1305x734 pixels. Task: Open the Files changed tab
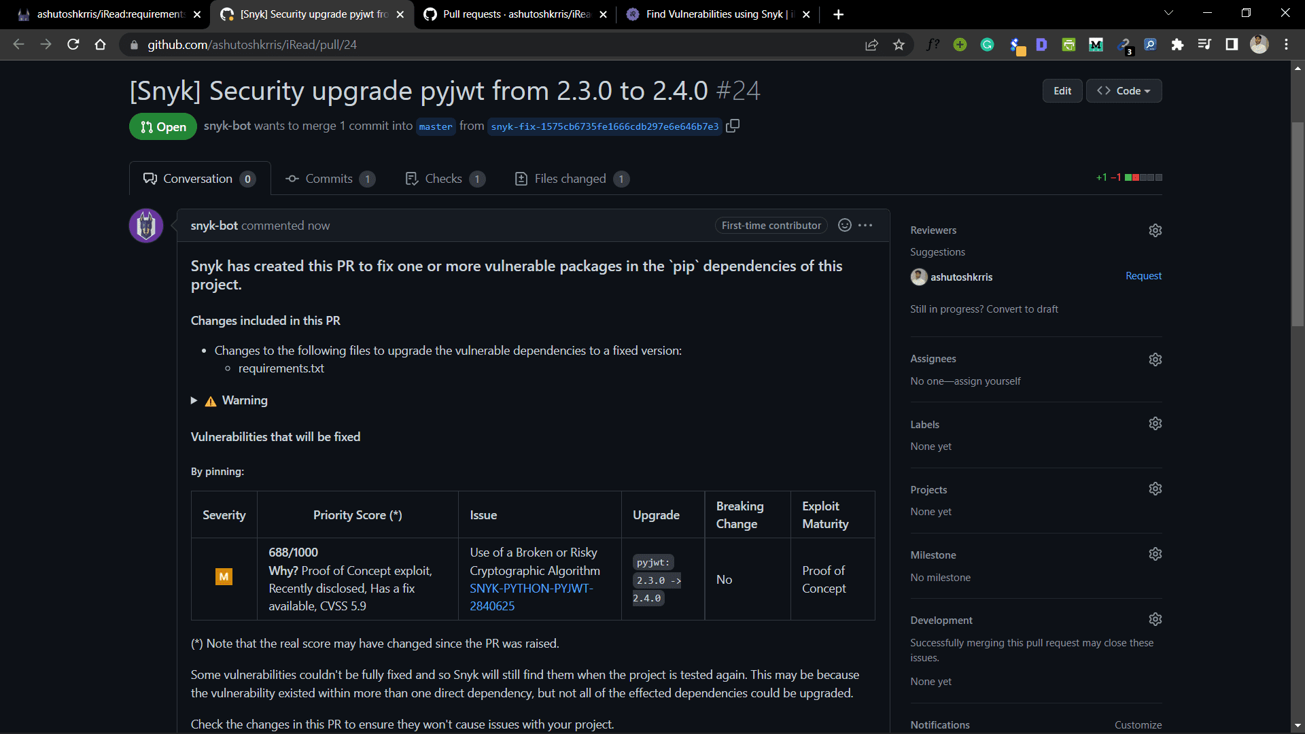tap(570, 179)
